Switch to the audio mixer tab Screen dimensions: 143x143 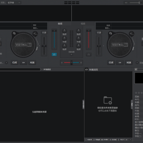(x=60, y=24)
